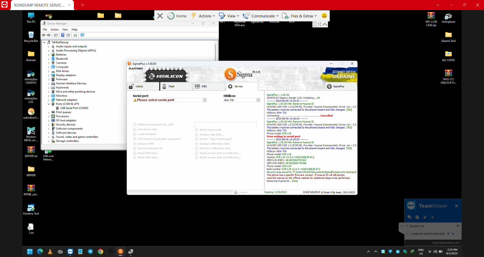The height and width of the screenshot is (257, 484).
Task: Click the update driver toolbar icon
Action: (75, 35)
